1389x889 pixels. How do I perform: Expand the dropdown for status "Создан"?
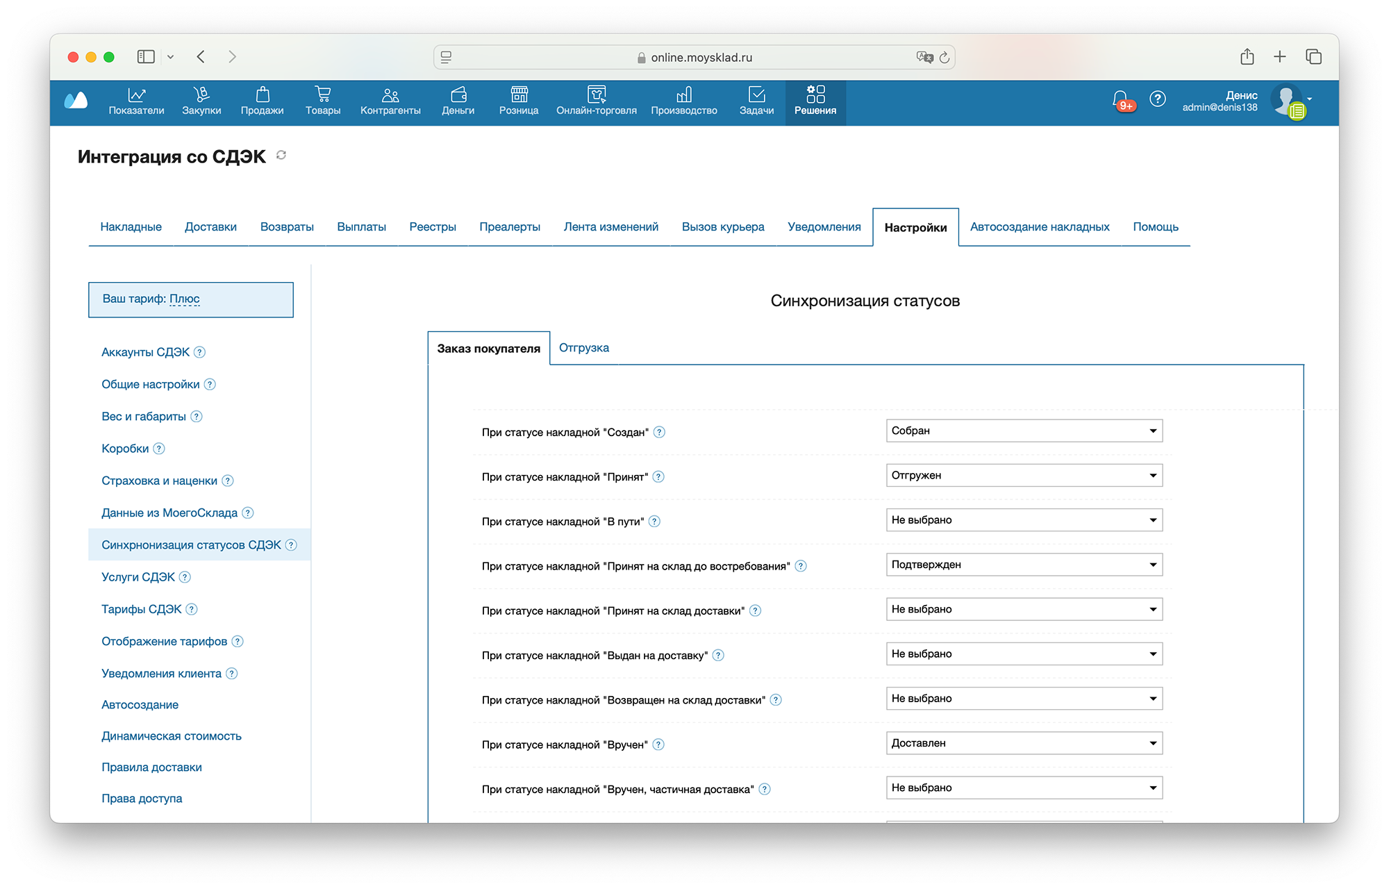click(1024, 431)
